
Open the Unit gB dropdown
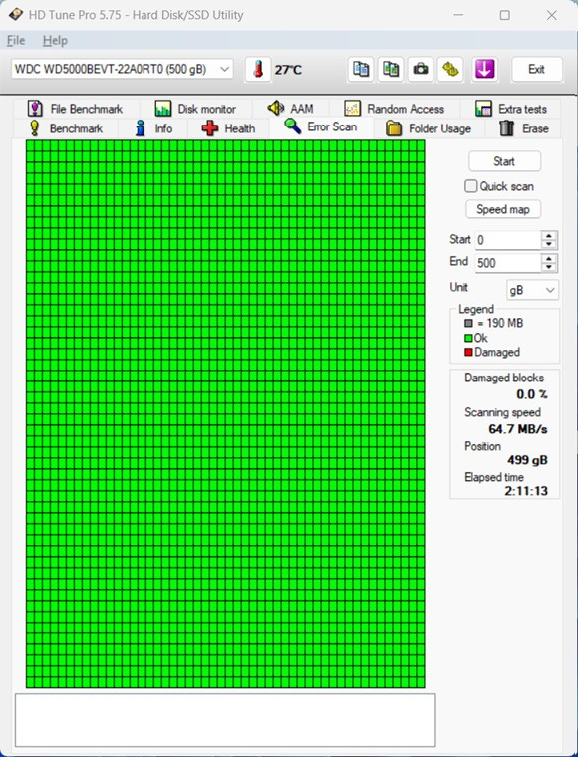532,290
